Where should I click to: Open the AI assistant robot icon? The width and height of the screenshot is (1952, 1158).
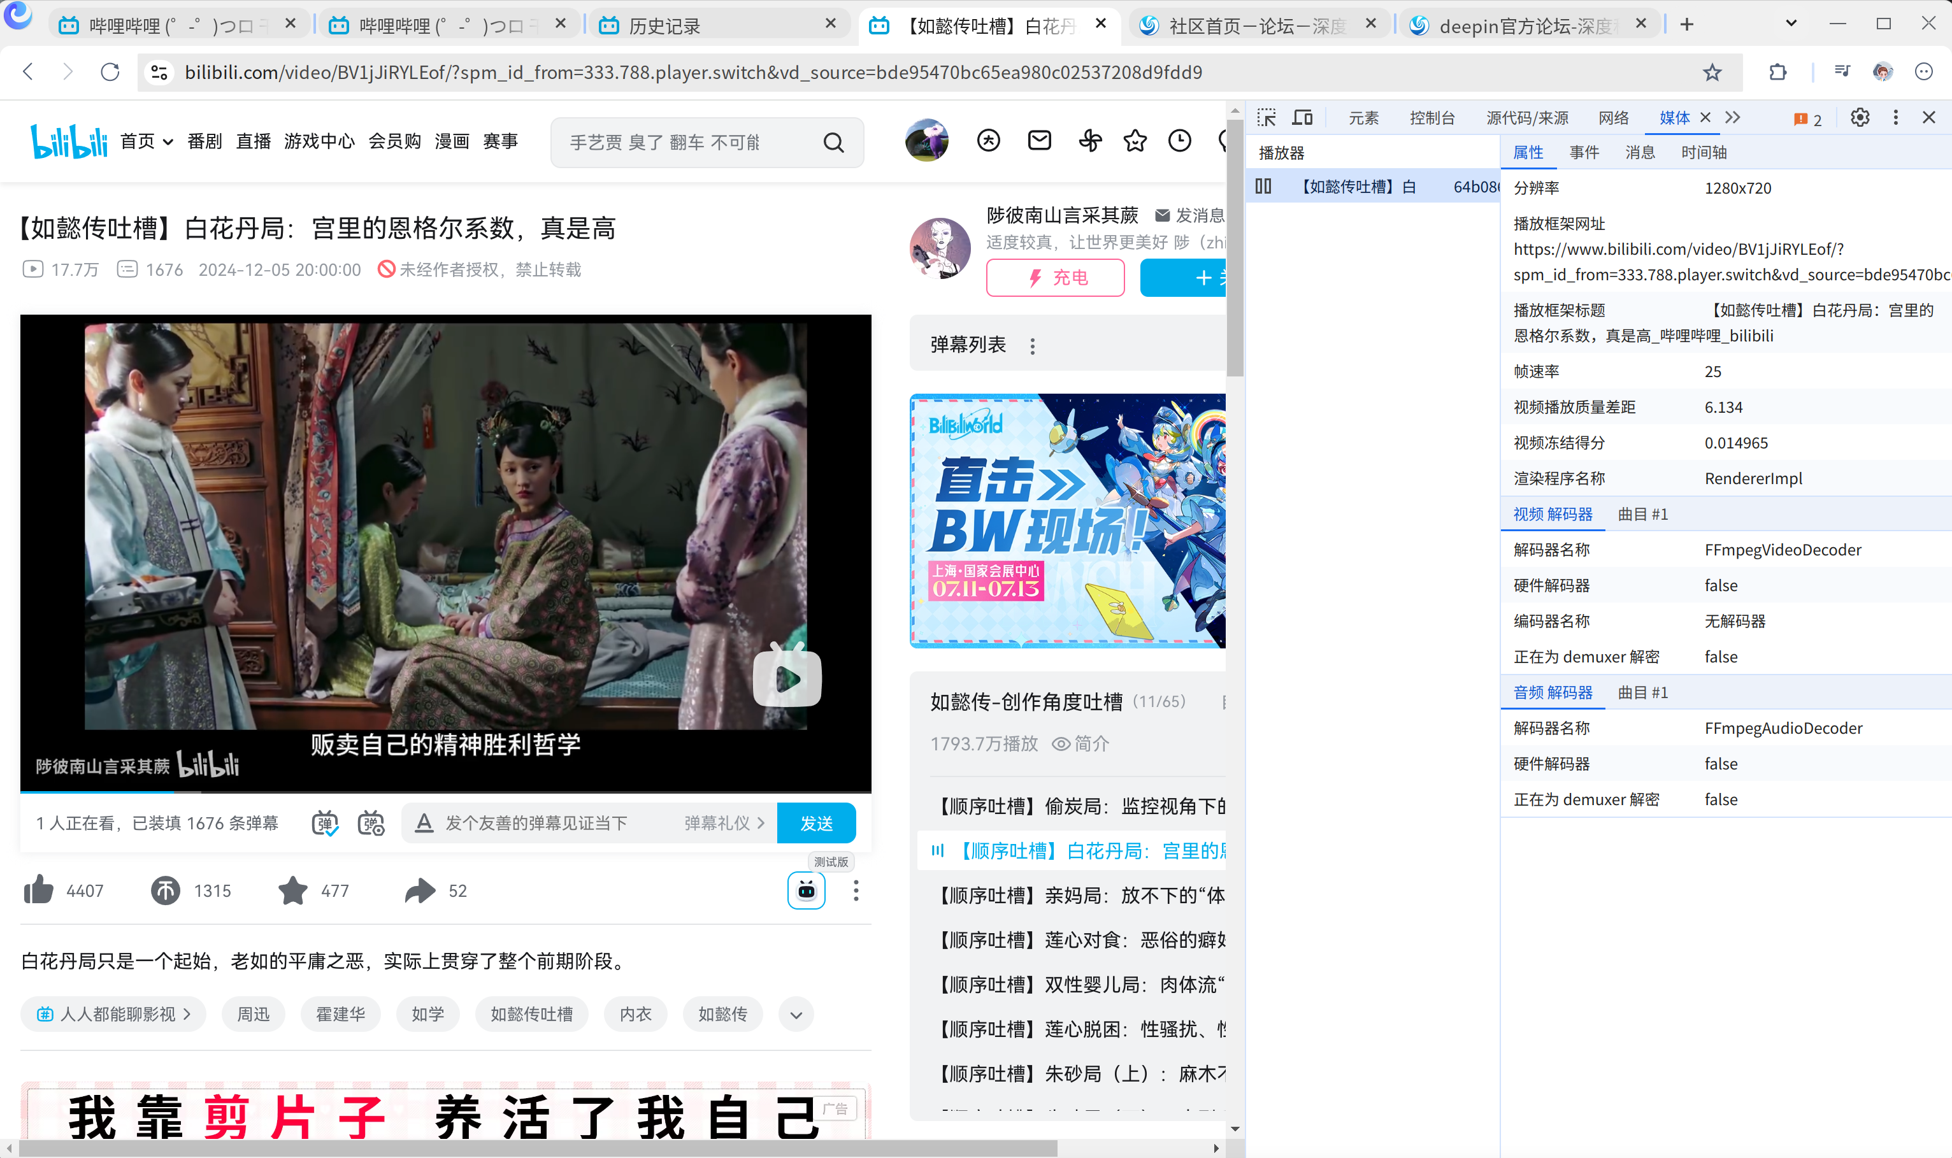[807, 890]
